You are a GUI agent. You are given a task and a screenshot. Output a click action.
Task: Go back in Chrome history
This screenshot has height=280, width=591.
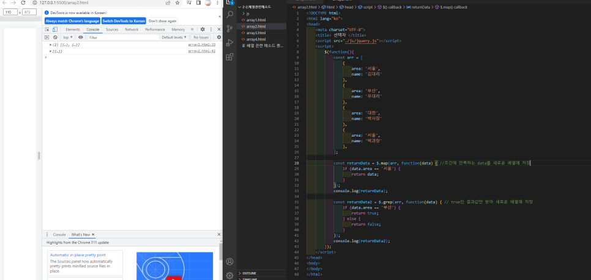click(5, 2)
